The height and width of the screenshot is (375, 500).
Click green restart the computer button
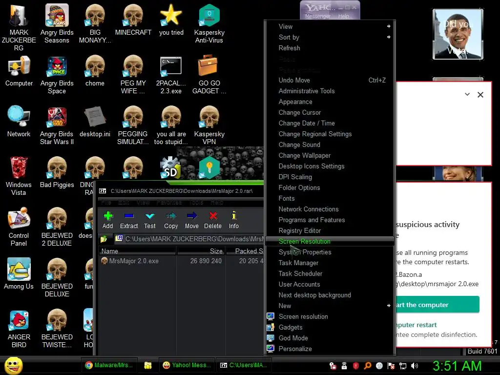coord(437,305)
